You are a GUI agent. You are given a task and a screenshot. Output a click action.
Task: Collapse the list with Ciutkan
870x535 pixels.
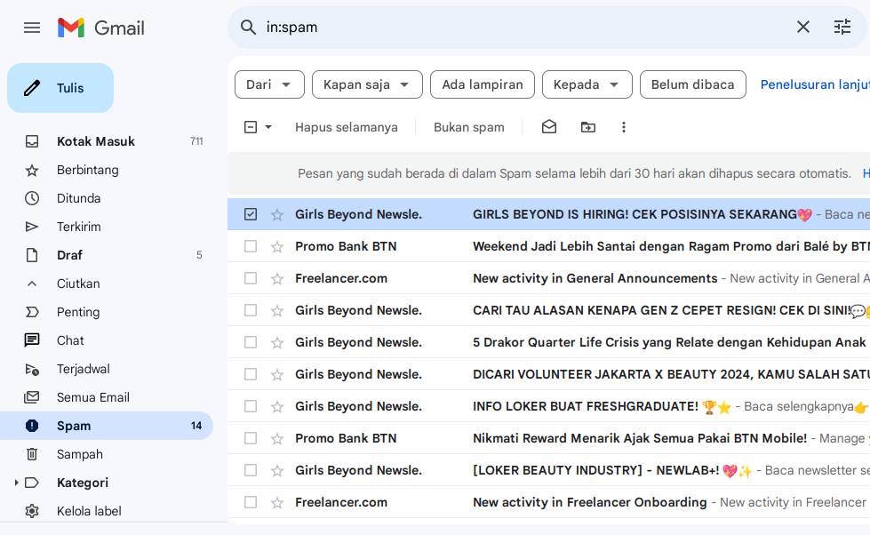[107, 283]
